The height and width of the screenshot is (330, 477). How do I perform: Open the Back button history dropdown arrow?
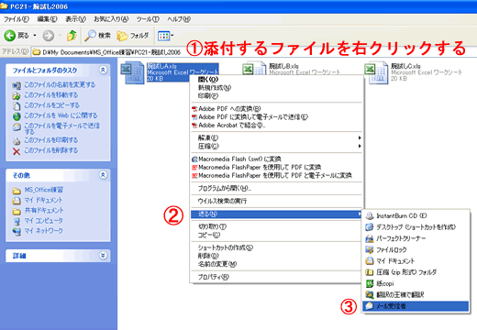pyautogui.click(x=35, y=36)
